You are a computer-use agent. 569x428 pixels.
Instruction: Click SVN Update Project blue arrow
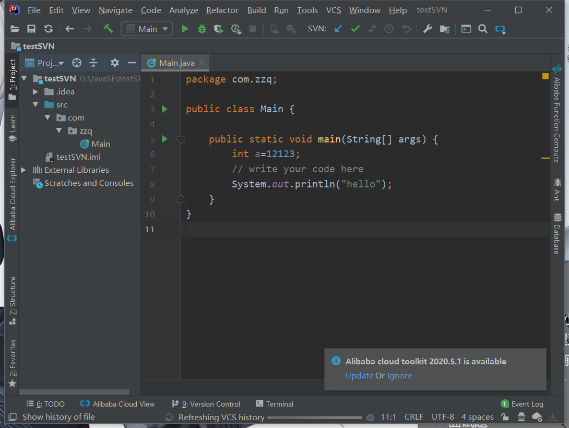click(338, 29)
